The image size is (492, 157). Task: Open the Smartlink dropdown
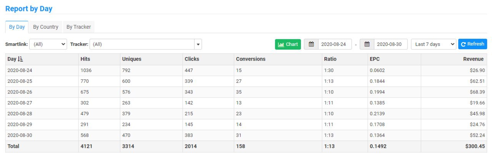click(48, 44)
